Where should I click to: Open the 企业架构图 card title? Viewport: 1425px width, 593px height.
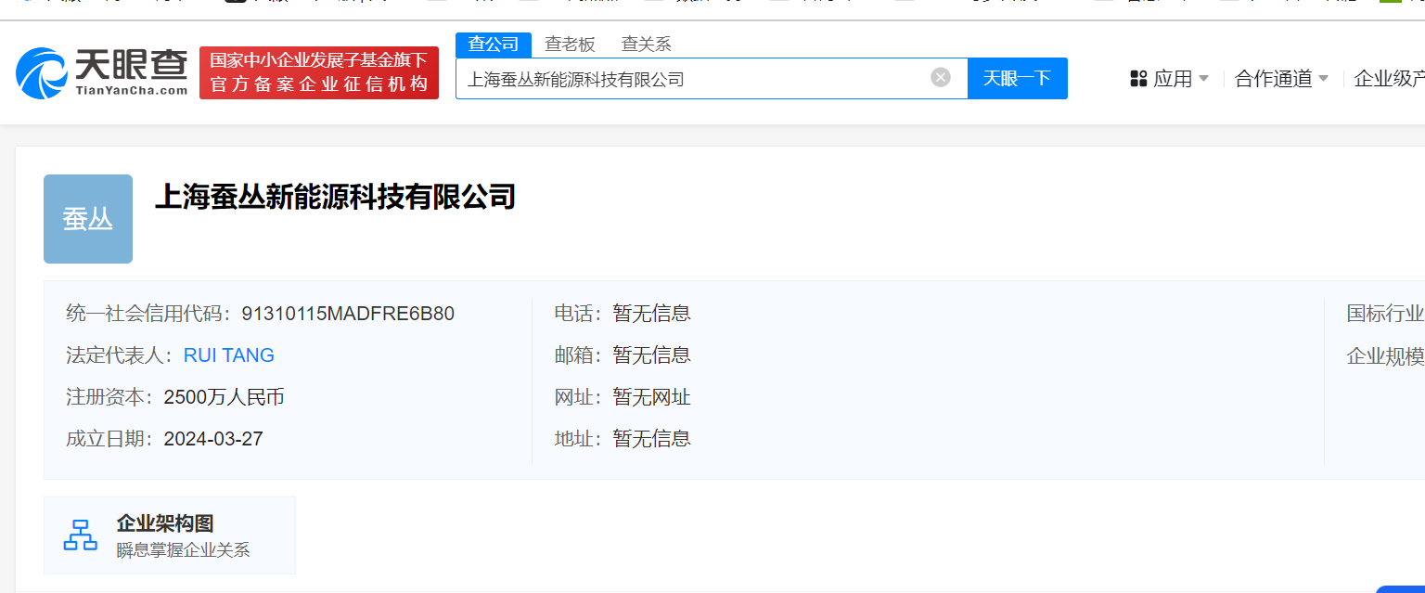click(165, 524)
